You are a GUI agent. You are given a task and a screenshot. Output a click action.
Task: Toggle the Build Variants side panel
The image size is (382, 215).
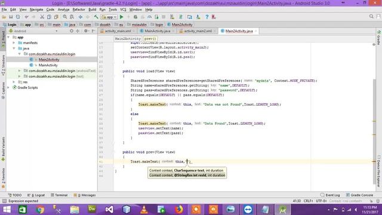pos(3,149)
